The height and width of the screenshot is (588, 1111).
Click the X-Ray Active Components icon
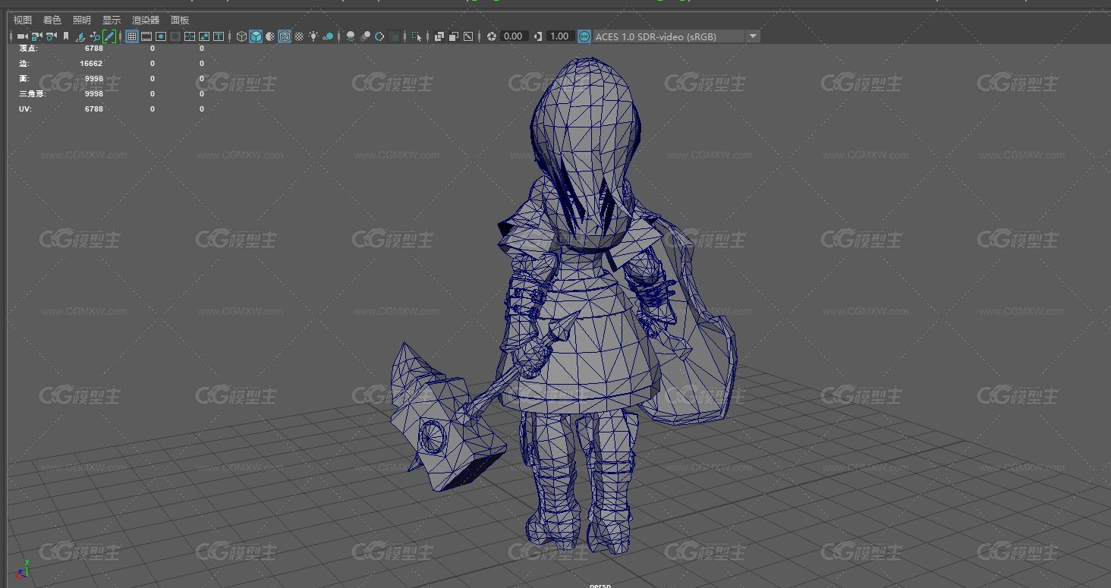pos(453,36)
